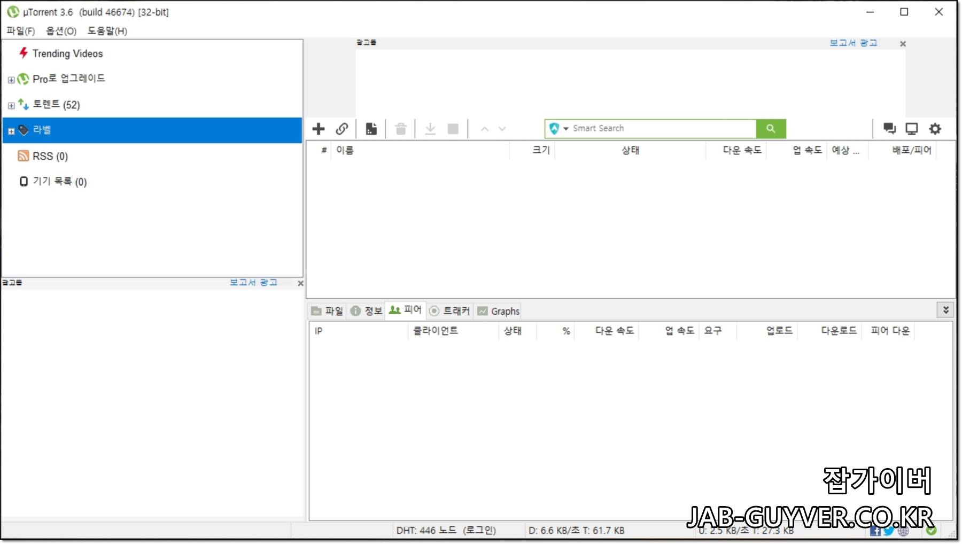Click the device list phone icon
Viewport: 962px width, 544px height.
pos(24,182)
